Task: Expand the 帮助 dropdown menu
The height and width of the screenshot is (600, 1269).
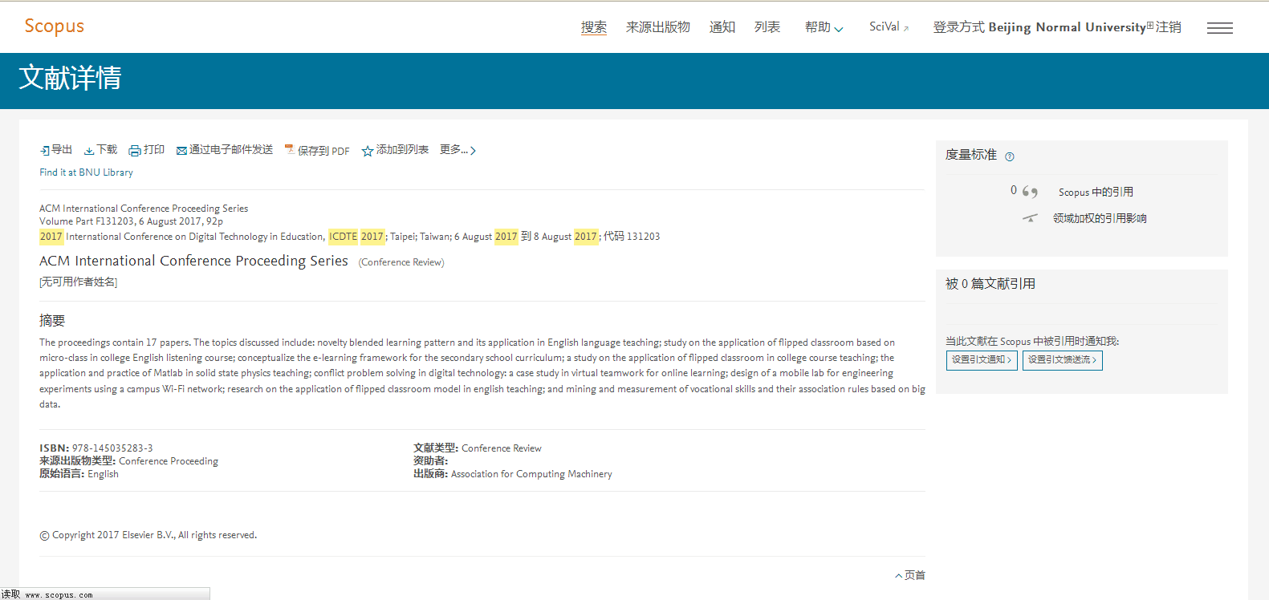Action: coord(824,27)
